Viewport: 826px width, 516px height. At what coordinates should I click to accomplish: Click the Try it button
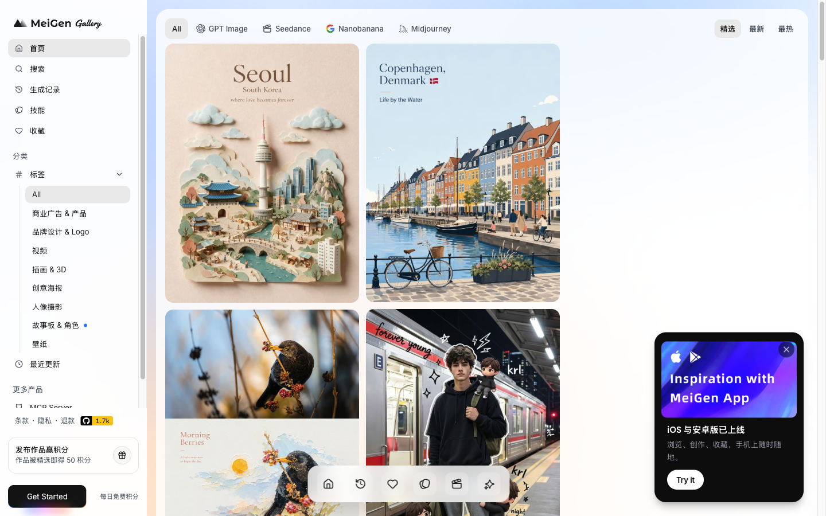point(685,480)
